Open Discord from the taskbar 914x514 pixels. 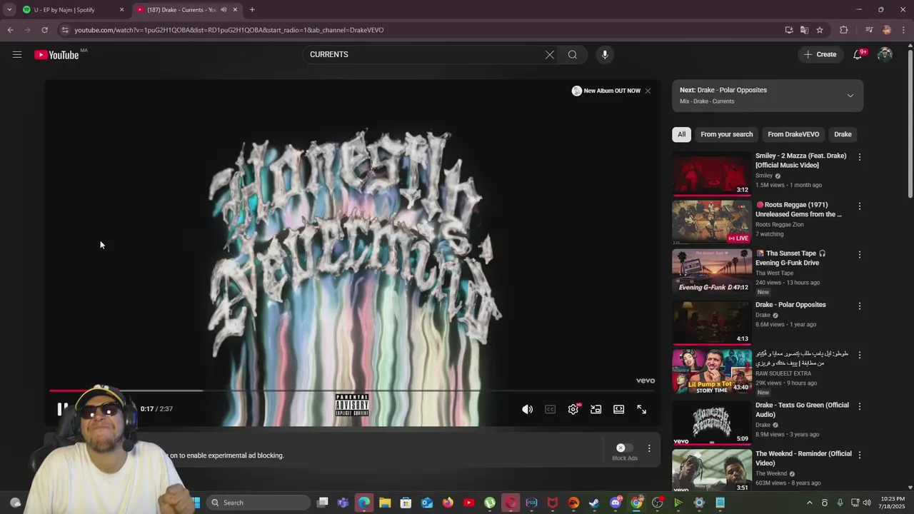tap(616, 503)
